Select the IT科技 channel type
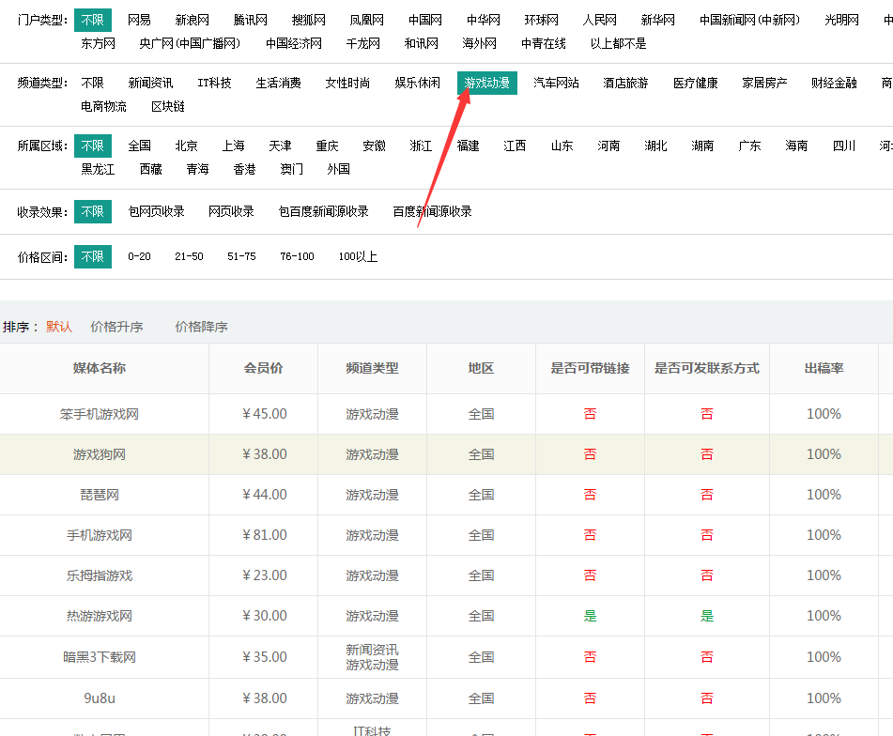 tap(213, 83)
